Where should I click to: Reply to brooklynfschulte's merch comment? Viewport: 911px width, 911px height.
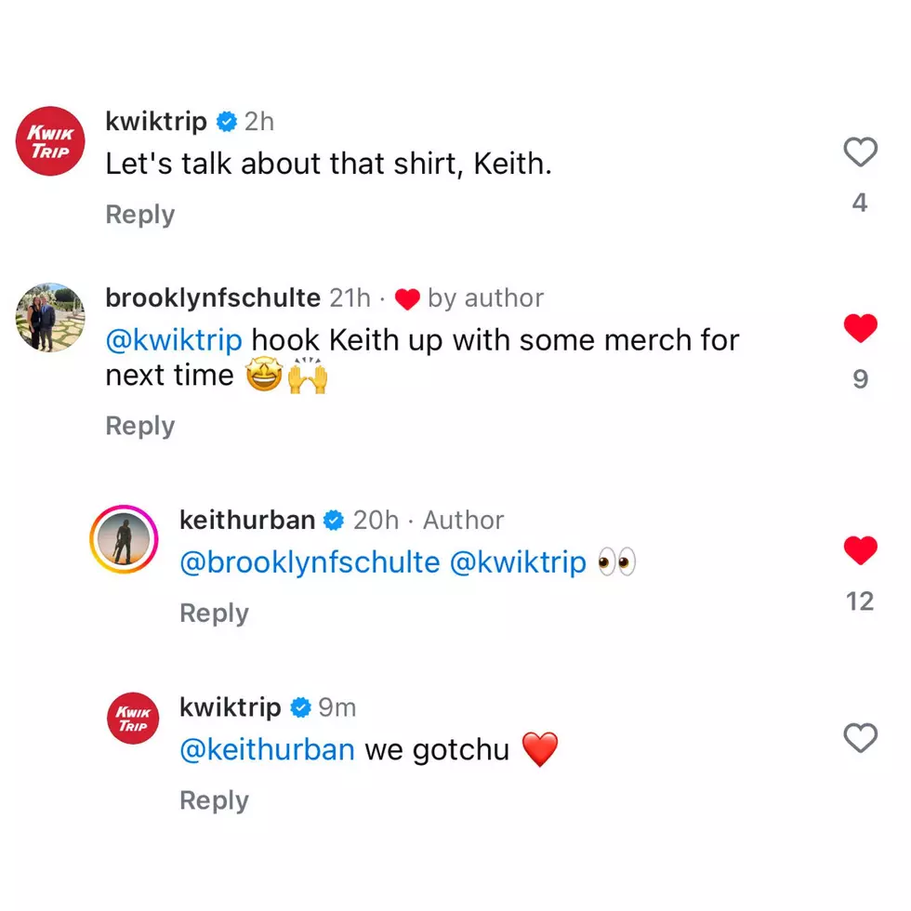tap(140, 426)
